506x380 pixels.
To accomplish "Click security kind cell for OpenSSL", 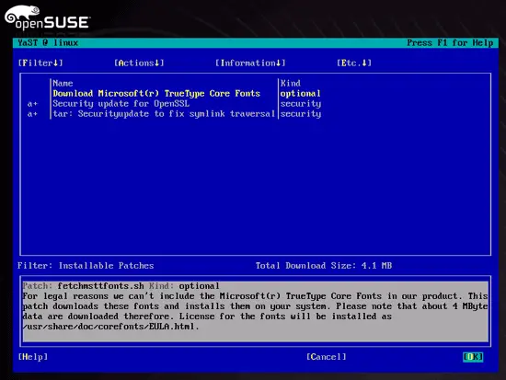I will tap(301, 104).
